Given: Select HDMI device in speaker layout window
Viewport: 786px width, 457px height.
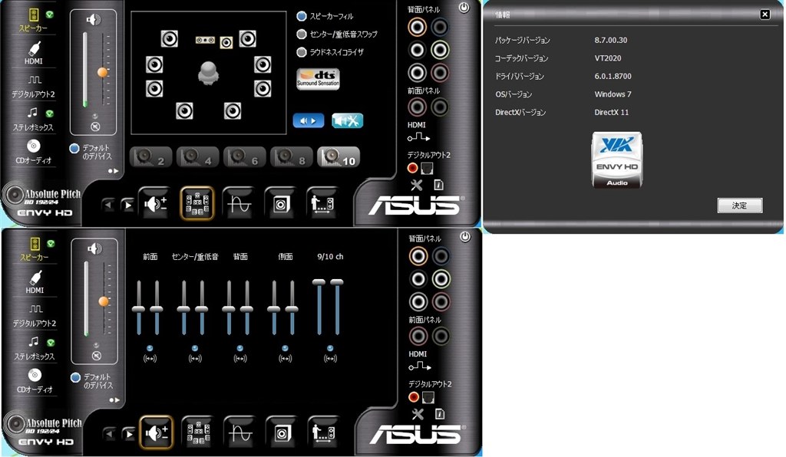Looking at the screenshot, I should click(x=34, y=53).
